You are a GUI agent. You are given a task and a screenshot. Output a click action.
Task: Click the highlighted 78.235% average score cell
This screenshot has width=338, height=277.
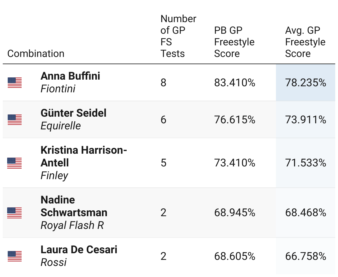tap(306, 83)
